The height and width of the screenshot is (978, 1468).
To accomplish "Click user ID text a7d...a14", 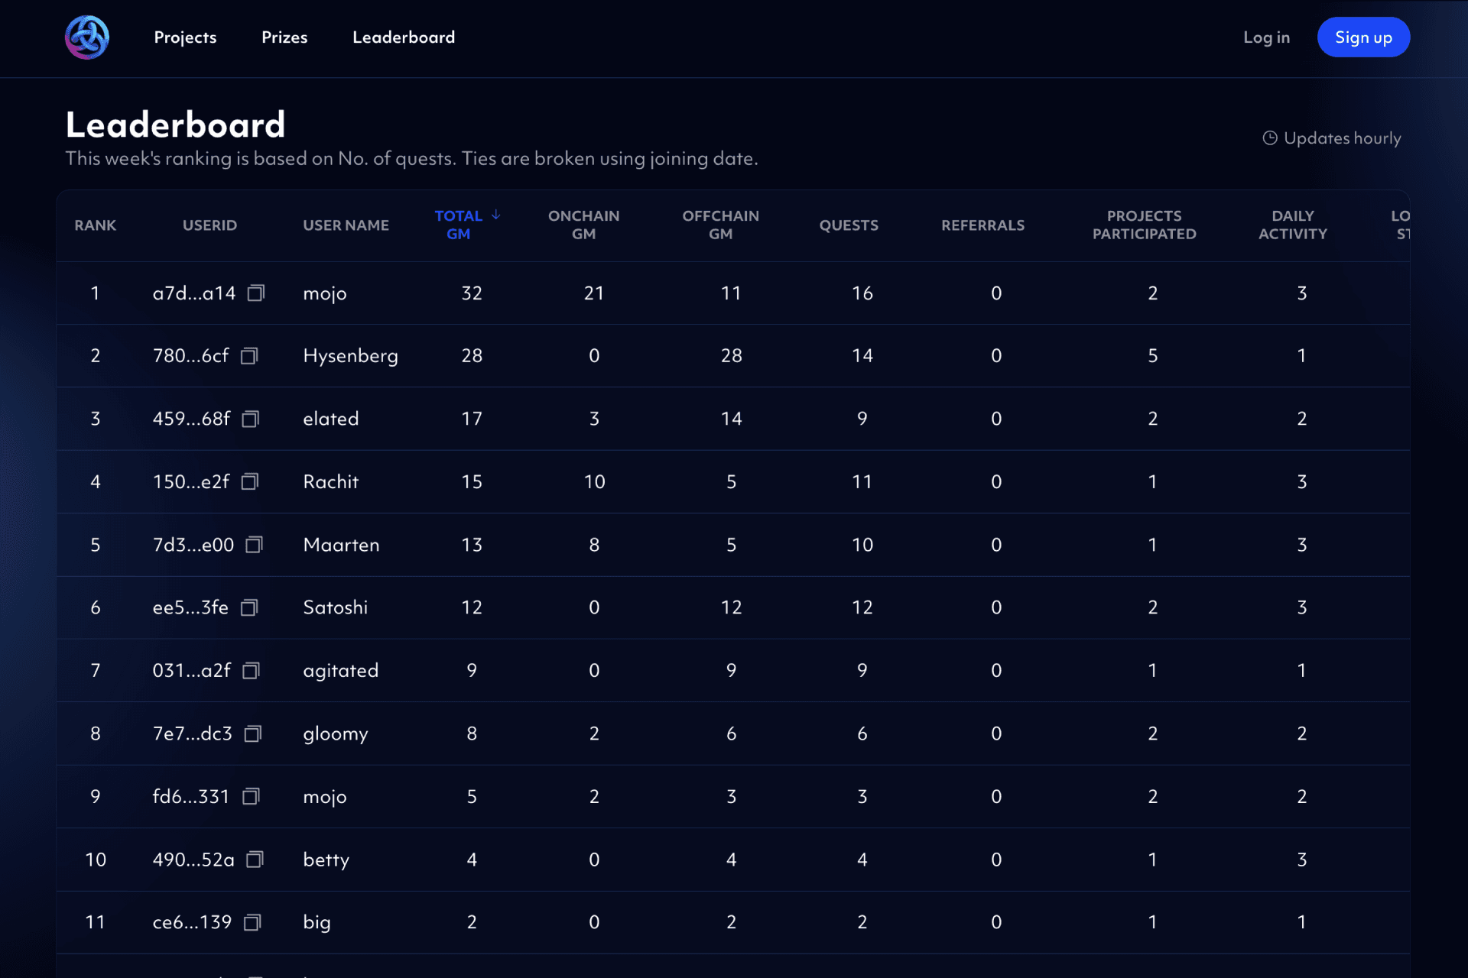I will pyautogui.click(x=194, y=293).
